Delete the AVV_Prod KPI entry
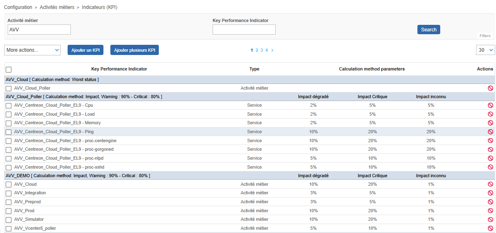Viewport: 496px width, 233px height. click(x=490, y=211)
